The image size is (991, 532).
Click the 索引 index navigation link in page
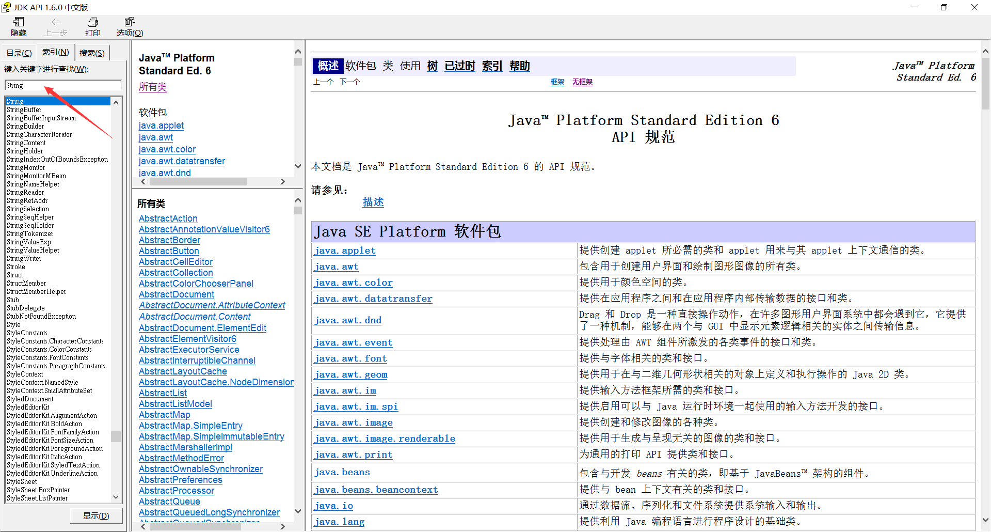point(492,66)
